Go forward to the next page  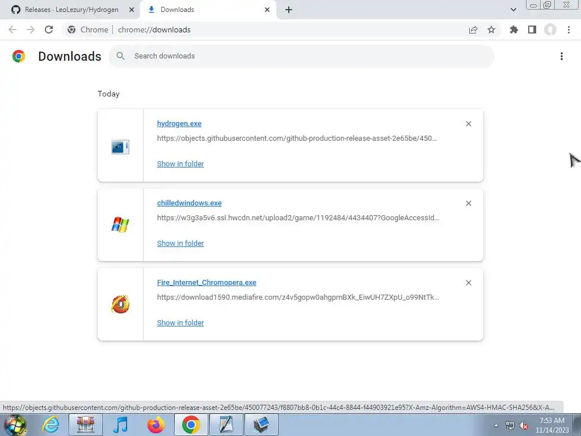[x=31, y=30]
